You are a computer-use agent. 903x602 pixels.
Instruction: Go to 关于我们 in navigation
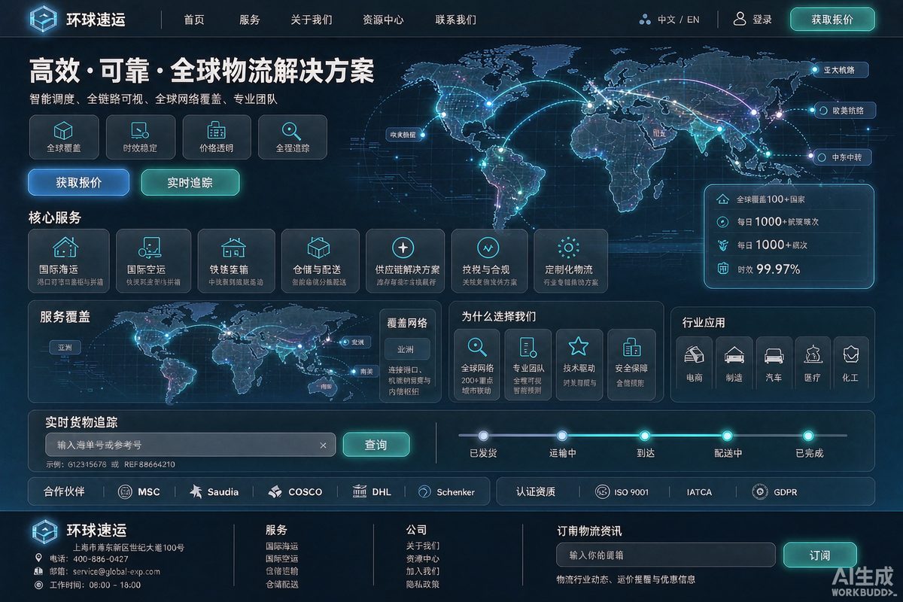[x=311, y=20]
